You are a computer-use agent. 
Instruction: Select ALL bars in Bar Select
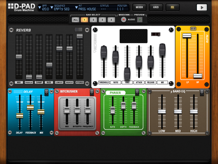pos(75,20)
